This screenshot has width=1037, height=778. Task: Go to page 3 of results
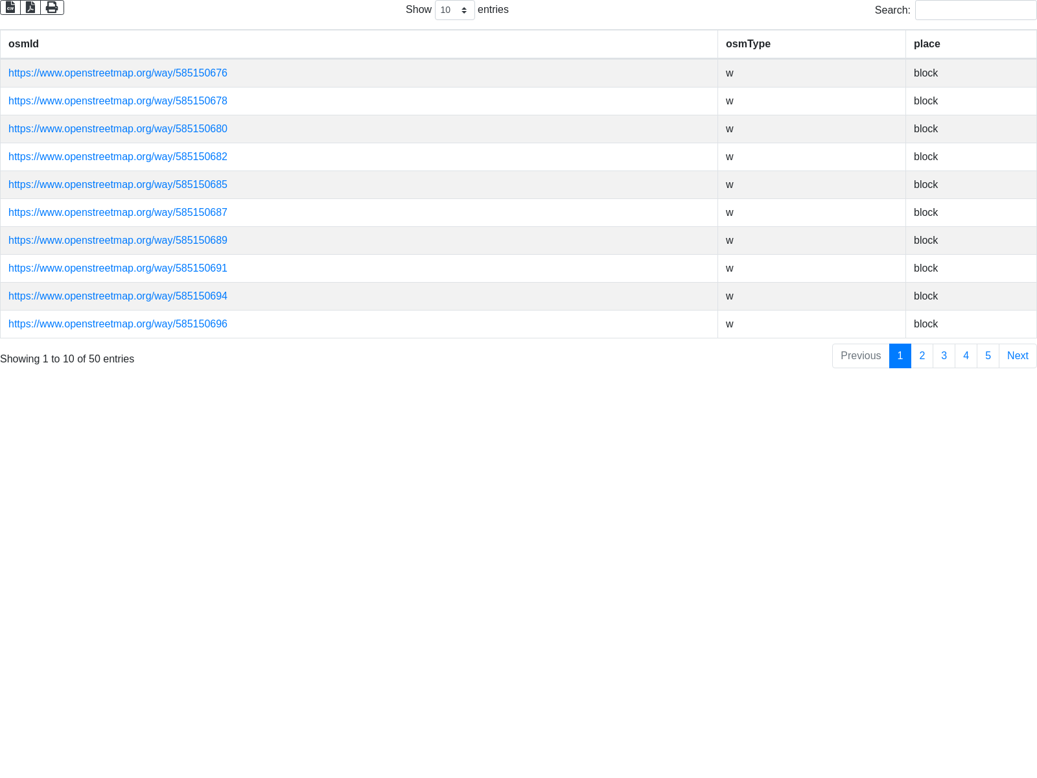(x=944, y=356)
